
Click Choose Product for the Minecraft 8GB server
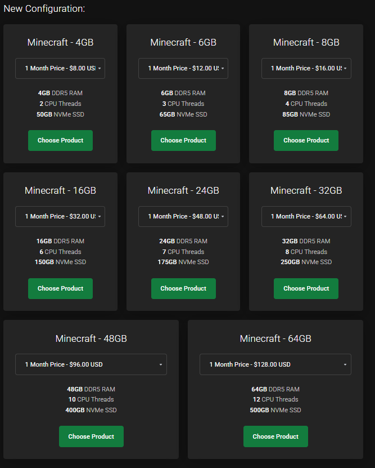pos(306,140)
